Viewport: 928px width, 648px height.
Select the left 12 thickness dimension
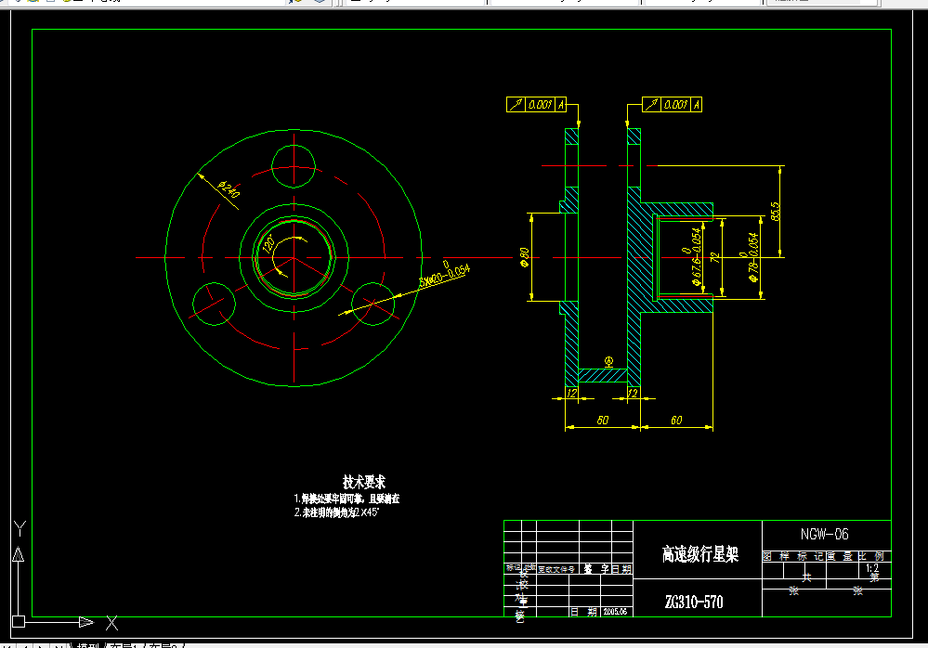571,393
